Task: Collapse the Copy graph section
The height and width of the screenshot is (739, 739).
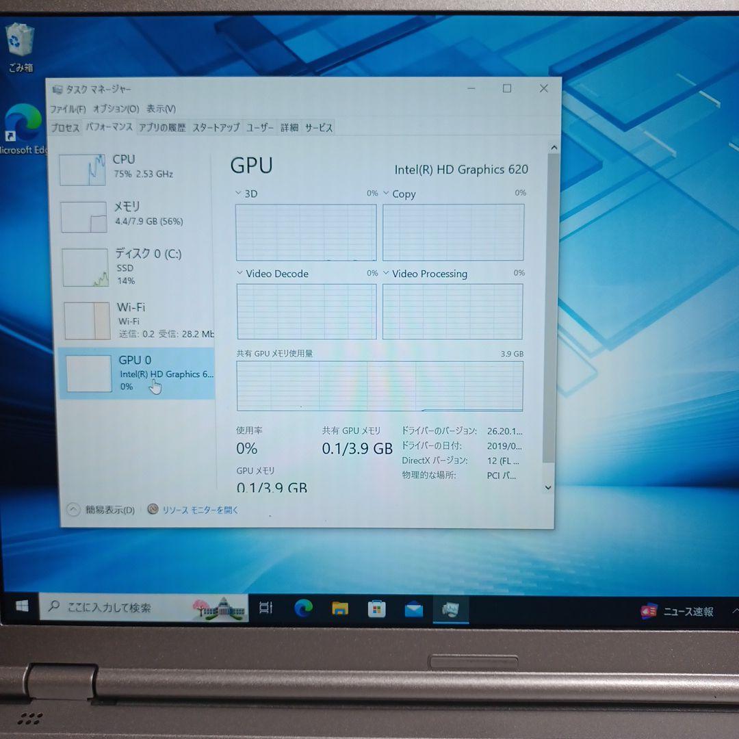Action: click(x=387, y=194)
